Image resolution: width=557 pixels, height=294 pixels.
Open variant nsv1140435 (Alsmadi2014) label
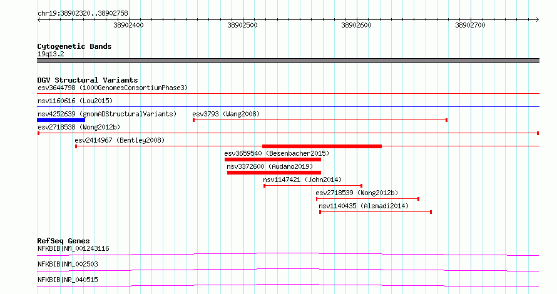point(364,206)
